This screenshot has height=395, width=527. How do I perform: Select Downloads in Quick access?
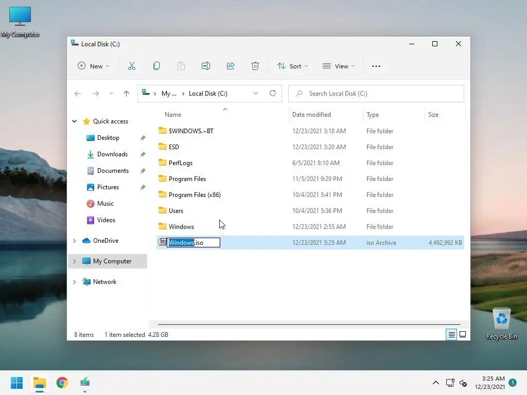click(x=112, y=154)
